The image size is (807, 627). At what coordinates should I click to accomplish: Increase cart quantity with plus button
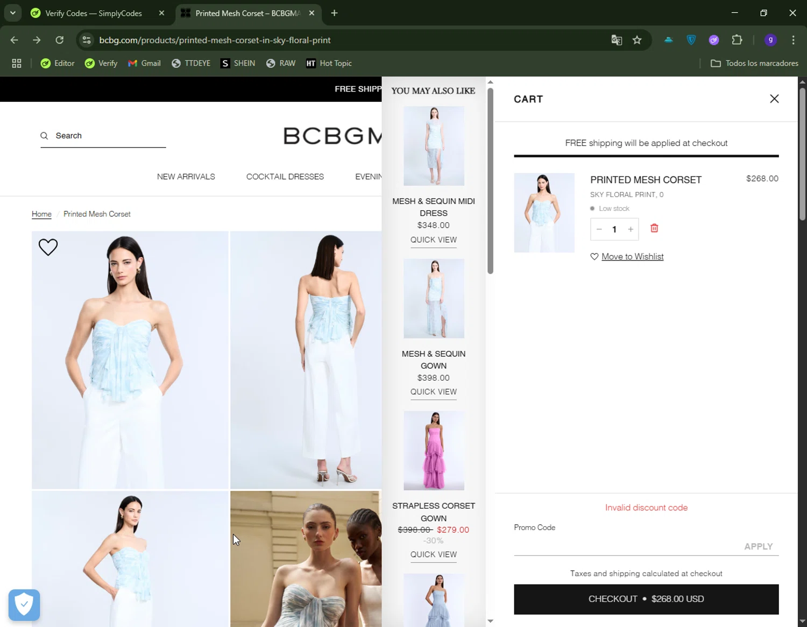click(x=631, y=229)
